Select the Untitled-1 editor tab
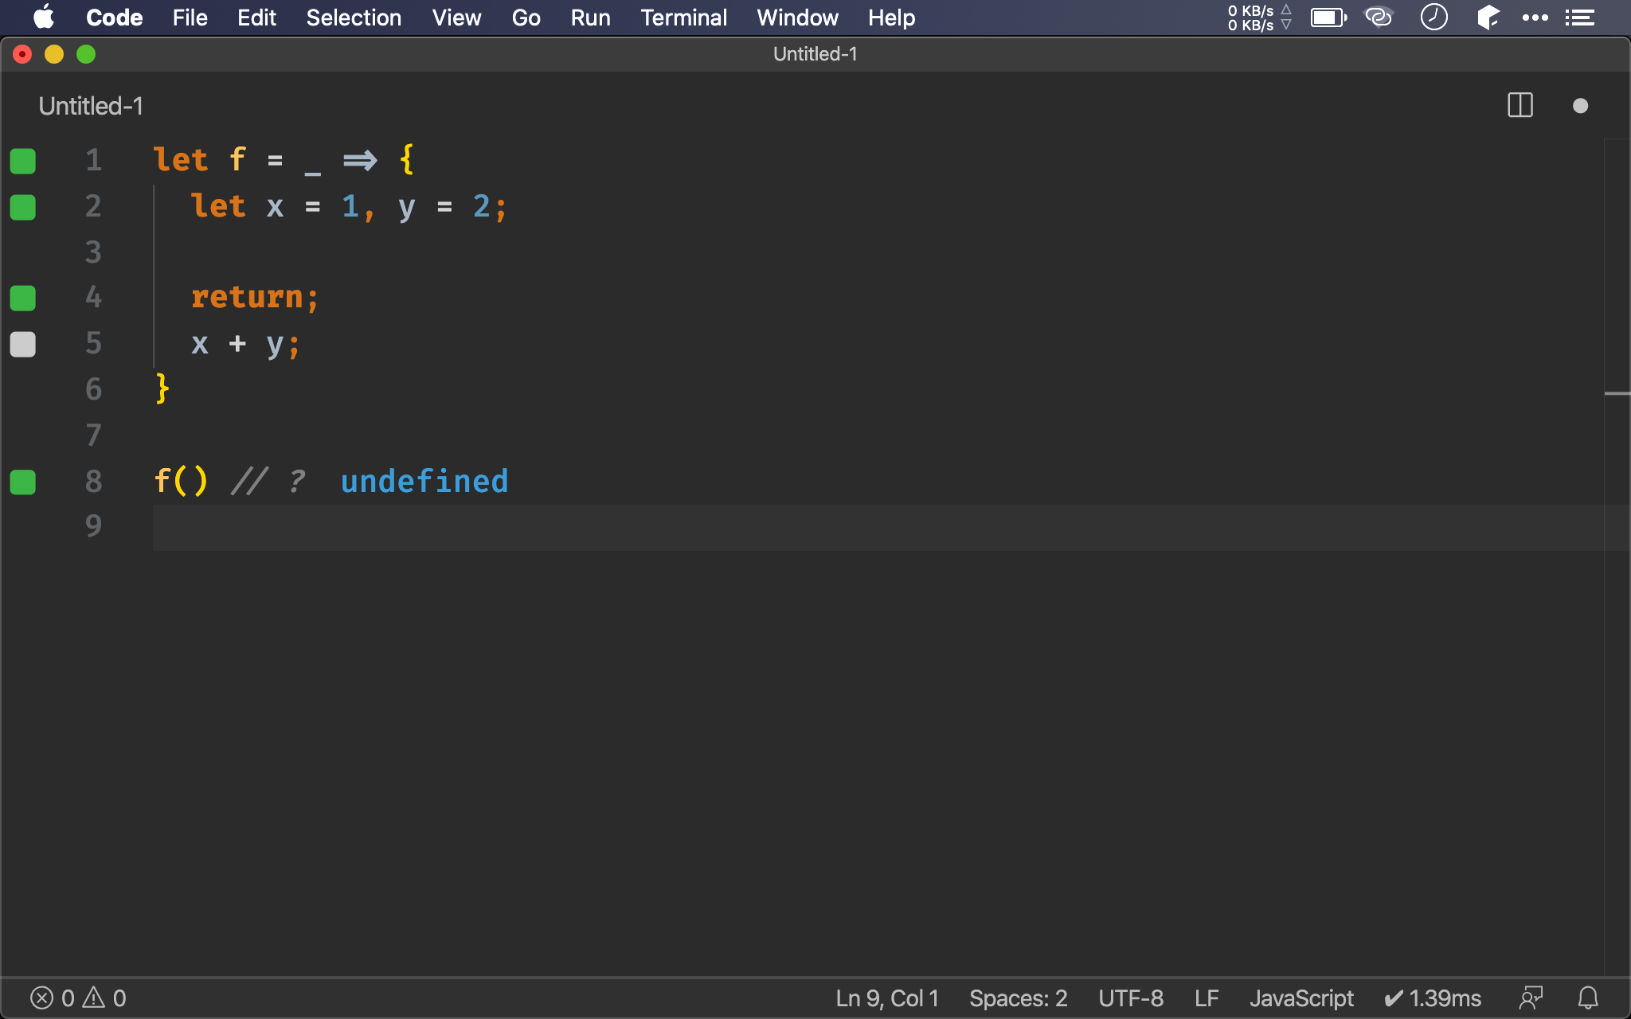Viewport: 1631px width, 1019px height. (91, 106)
